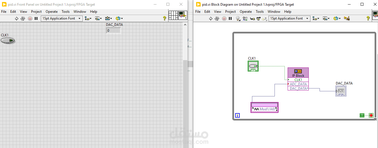Select the Mod1/AI0 FPGA I/O node
Screen dimensions: 378x148
pyautogui.click(x=265, y=107)
